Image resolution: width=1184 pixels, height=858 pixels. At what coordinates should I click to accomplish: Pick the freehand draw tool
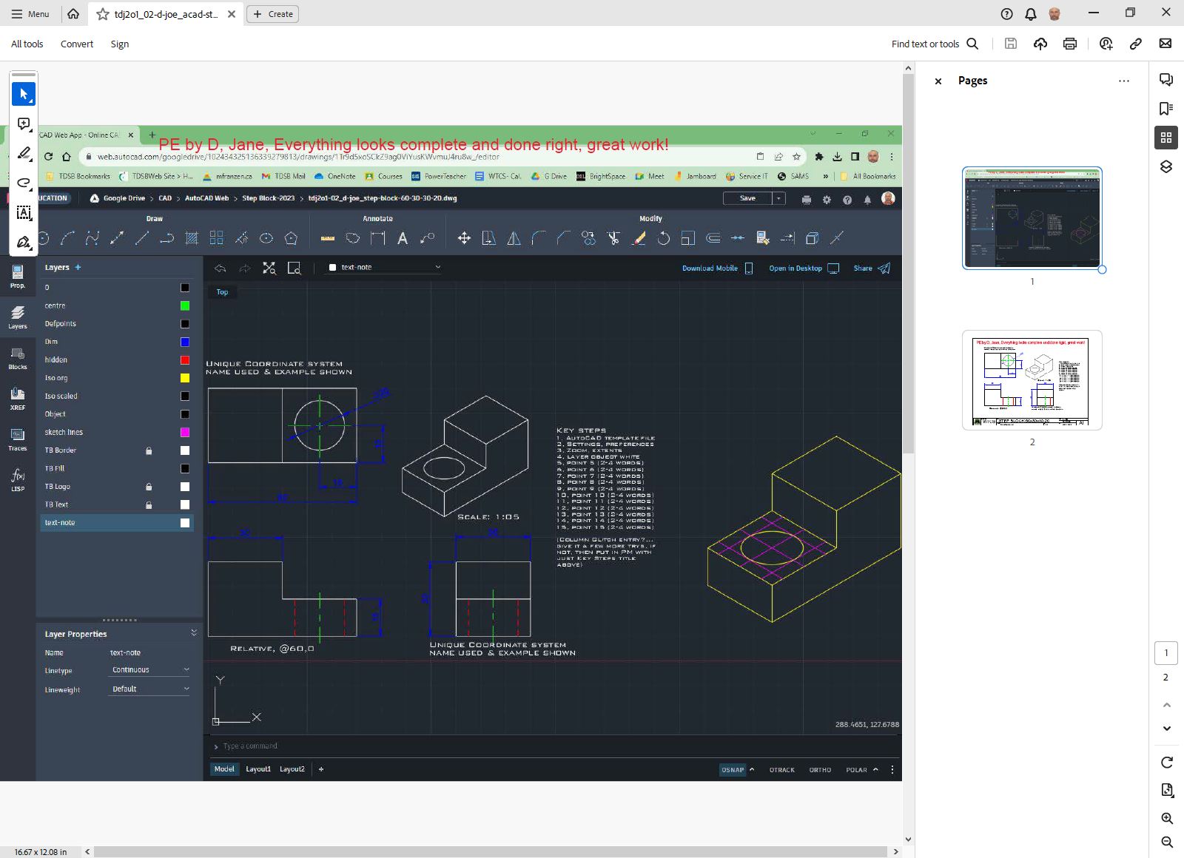click(24, 183)
